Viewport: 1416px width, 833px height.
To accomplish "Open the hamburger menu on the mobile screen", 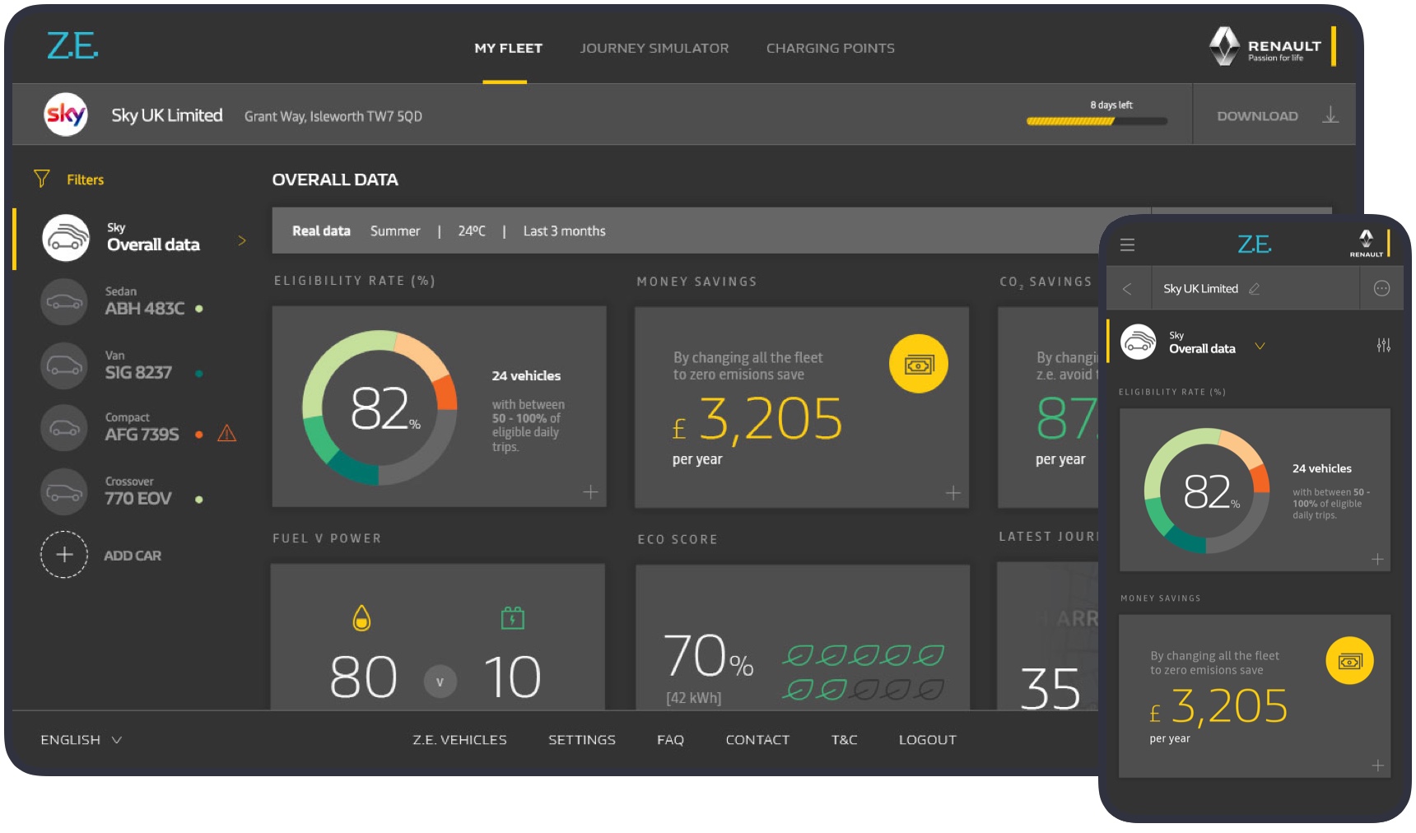I will (x=1127, y=244).
